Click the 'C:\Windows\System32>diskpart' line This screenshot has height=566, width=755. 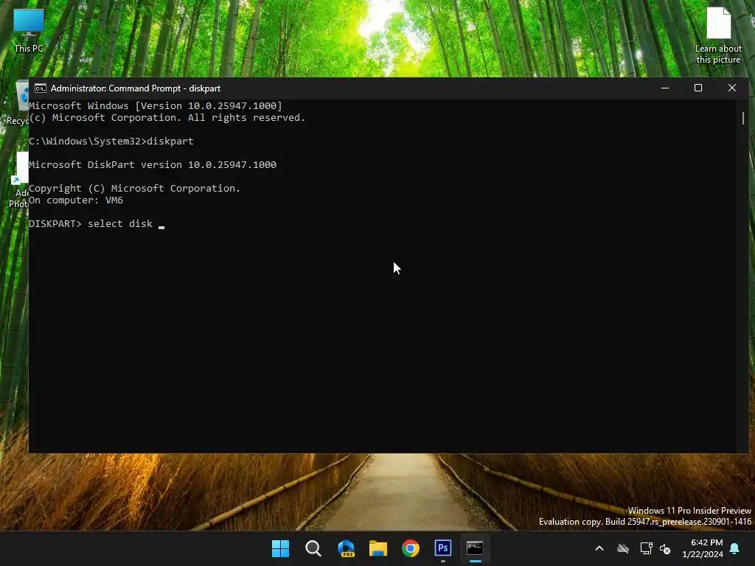coord(111,141)
